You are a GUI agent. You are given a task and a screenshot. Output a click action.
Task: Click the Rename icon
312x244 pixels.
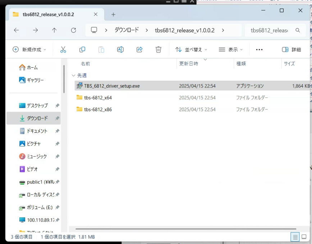point(120,49)
